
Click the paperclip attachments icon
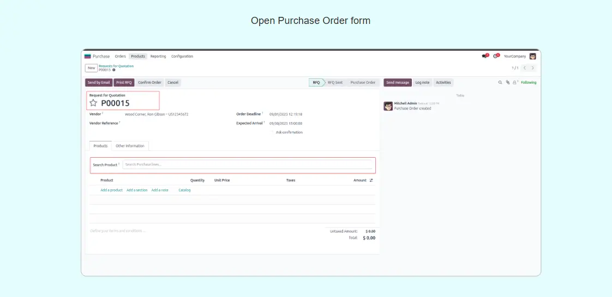pos(507,83)
